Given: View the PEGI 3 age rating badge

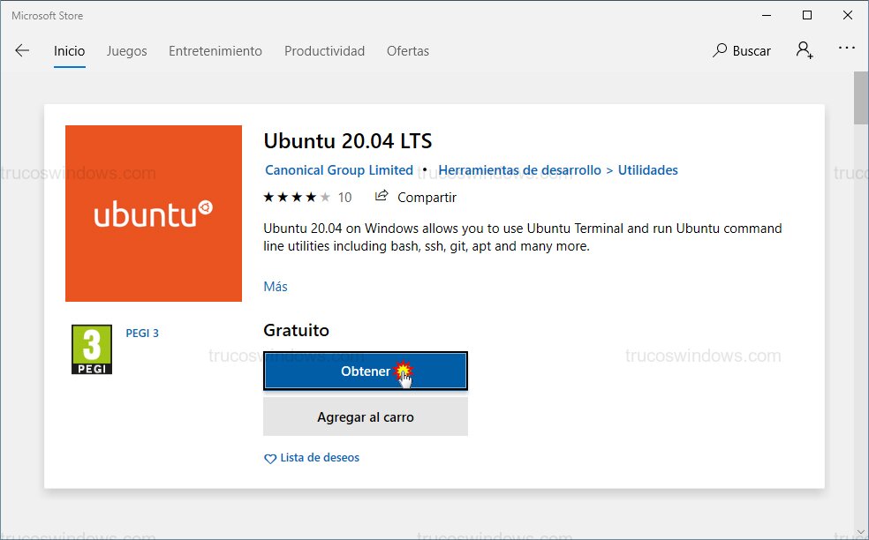Looking at the screenshot, I should coord(91,349).
